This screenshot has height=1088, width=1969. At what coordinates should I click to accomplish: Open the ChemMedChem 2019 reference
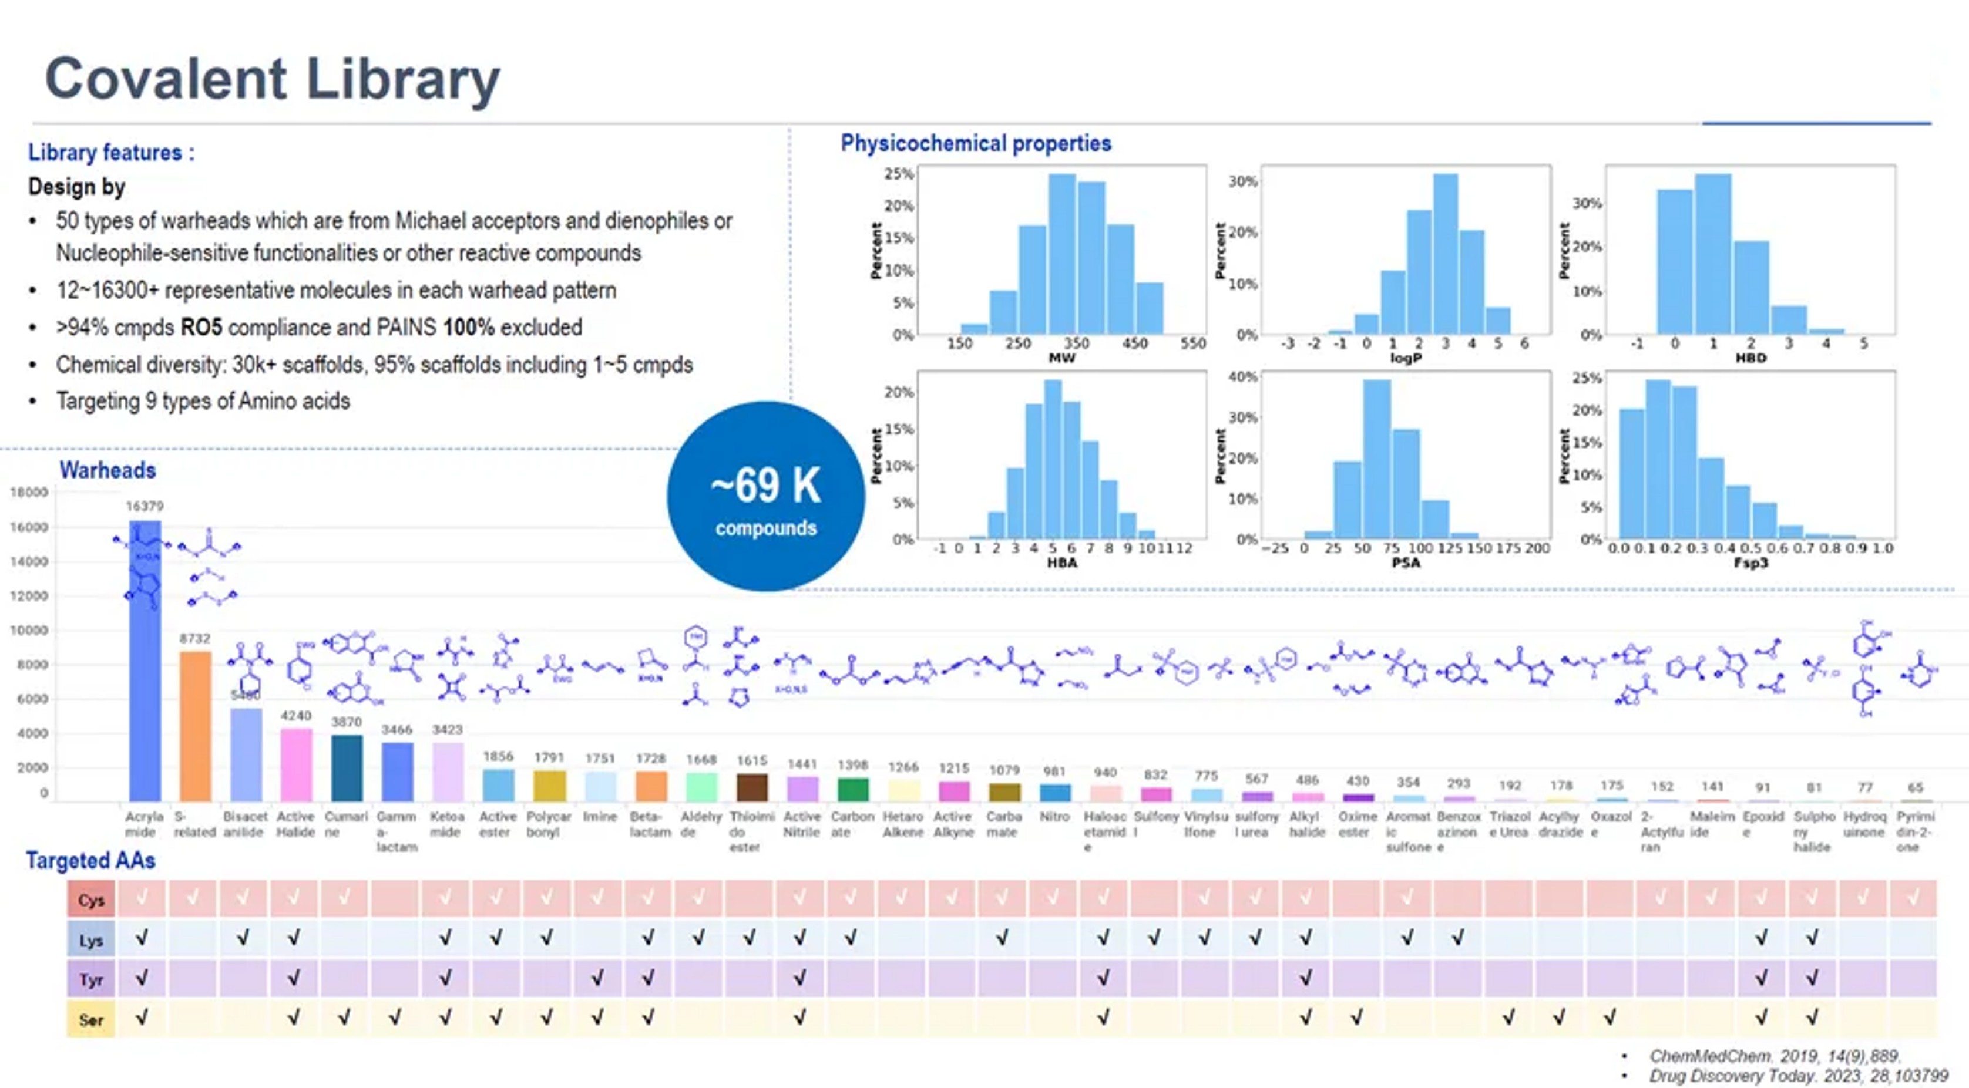[x=1773, y=1056]
